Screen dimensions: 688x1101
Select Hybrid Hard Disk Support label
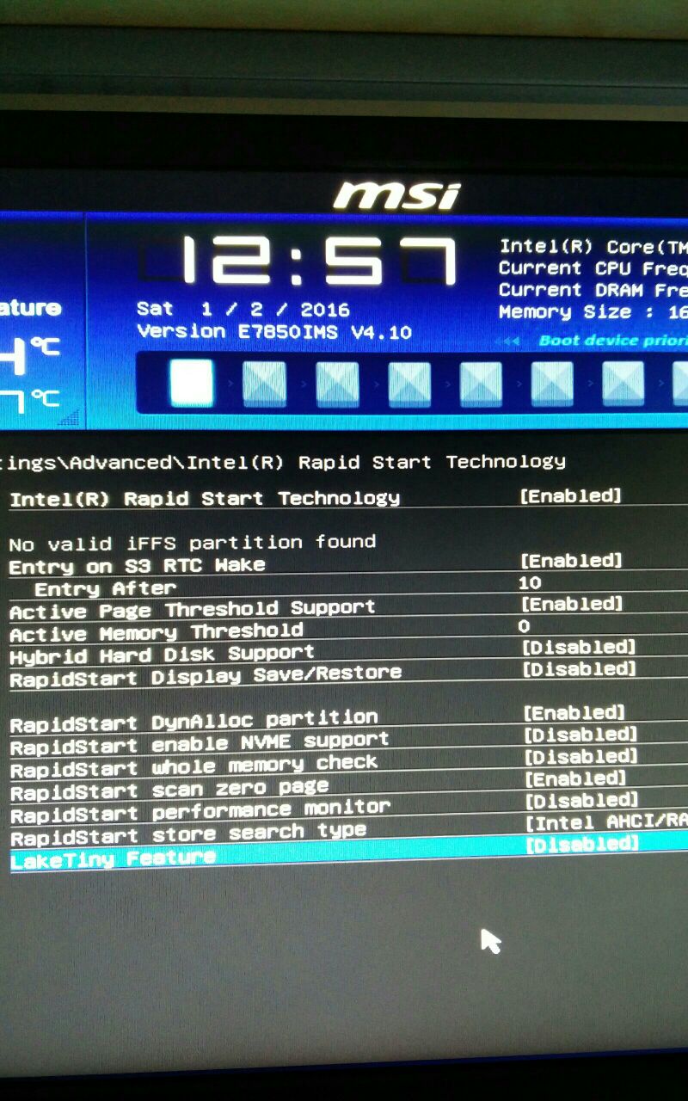tap(162, 655)
